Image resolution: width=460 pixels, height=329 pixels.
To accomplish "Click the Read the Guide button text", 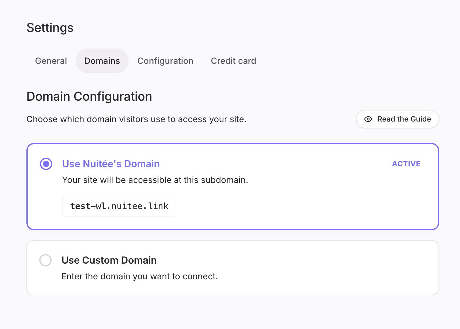I will [404, 119].
